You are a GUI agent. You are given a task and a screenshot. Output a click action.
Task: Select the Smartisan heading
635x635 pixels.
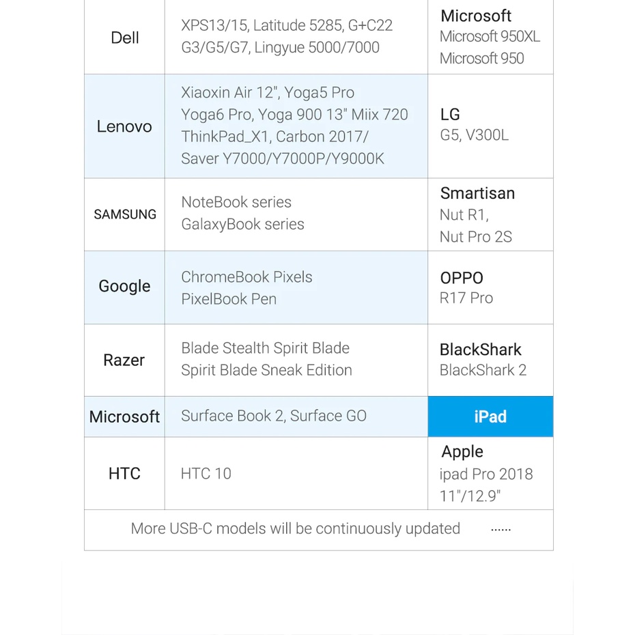tap(477, 193)
